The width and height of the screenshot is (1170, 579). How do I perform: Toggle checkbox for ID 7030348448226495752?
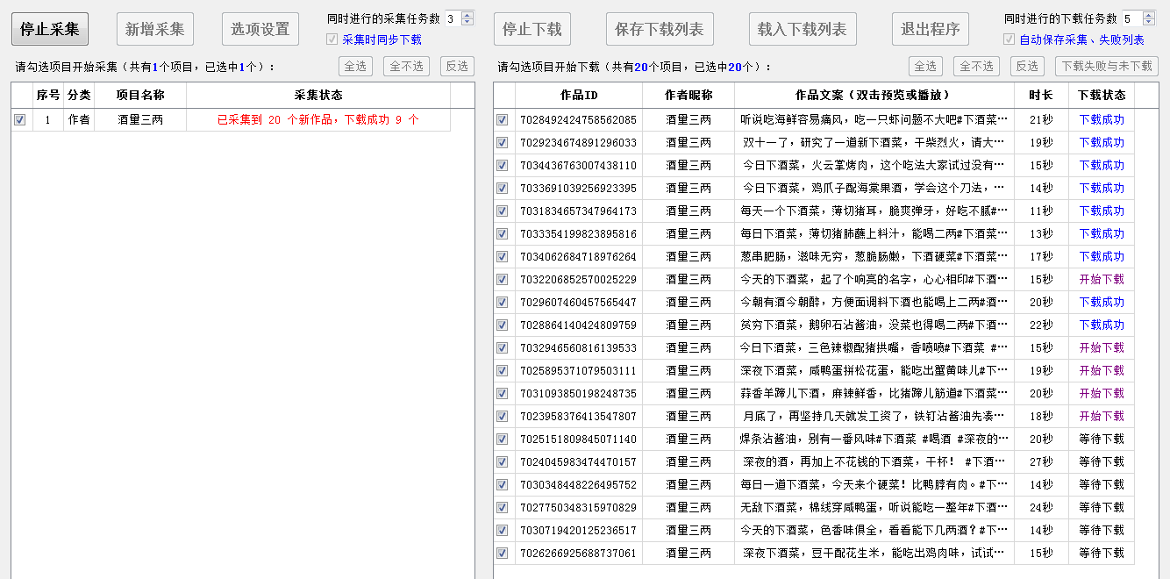pos(503,485)
